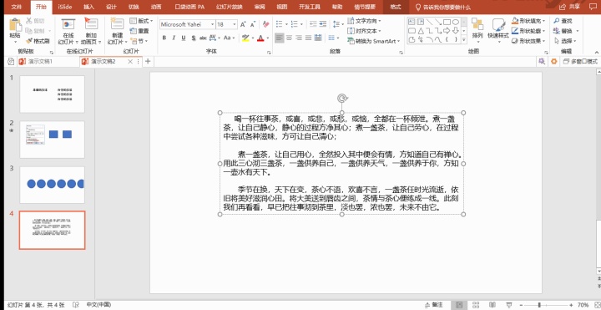Enable center text alignment

coord(289,38)
